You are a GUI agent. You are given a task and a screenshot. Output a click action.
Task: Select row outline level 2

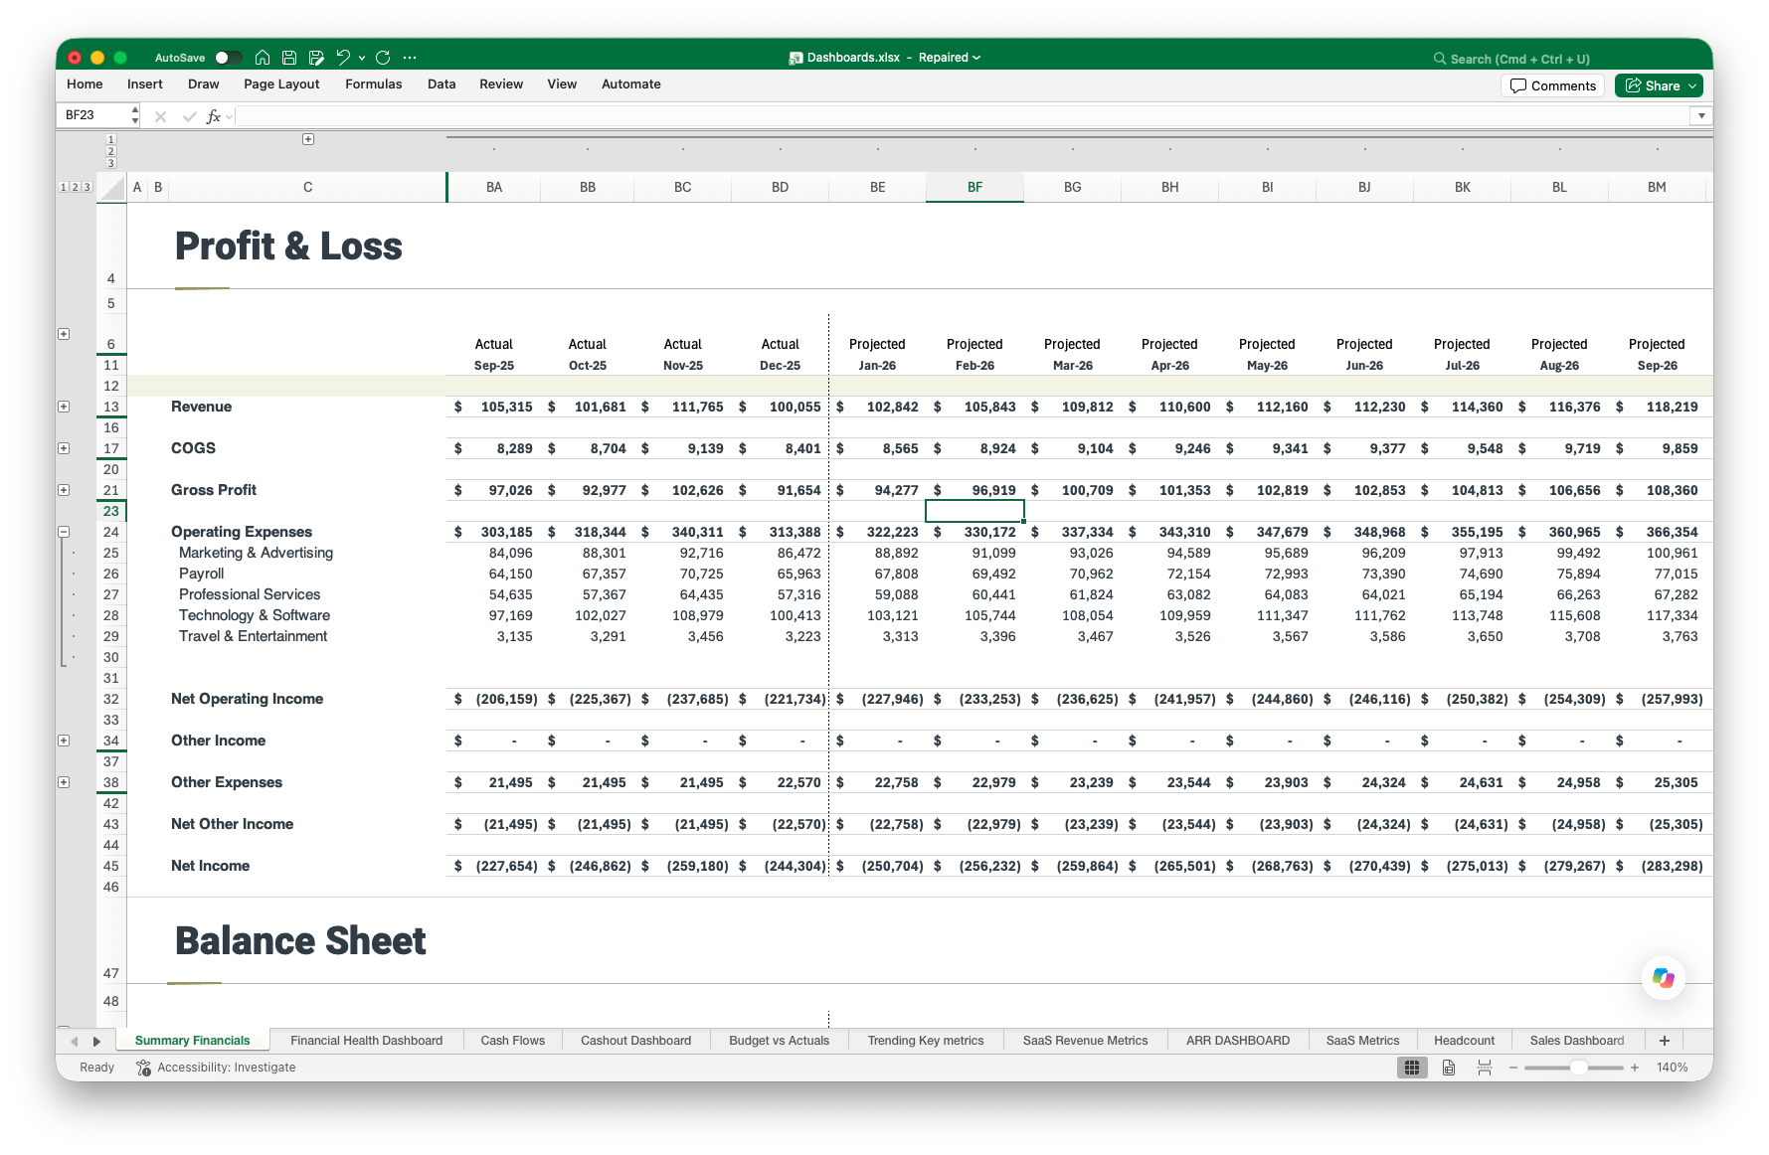tap(75, 187)
